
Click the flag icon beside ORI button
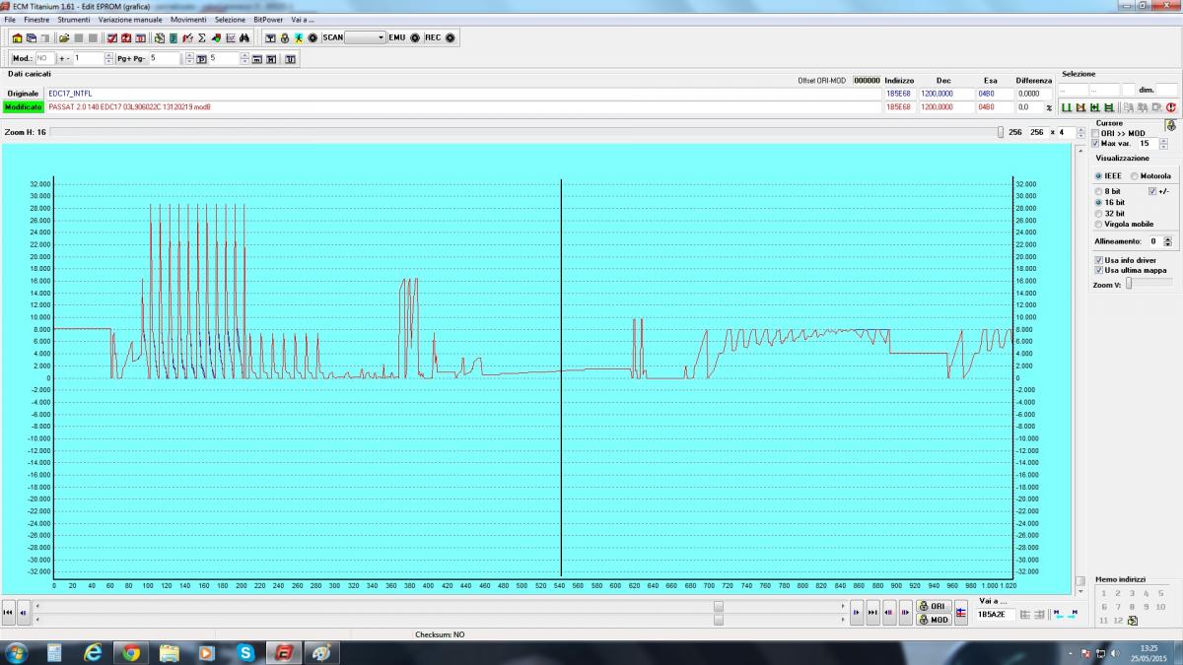pyautogui.click(x=960, y=613)
